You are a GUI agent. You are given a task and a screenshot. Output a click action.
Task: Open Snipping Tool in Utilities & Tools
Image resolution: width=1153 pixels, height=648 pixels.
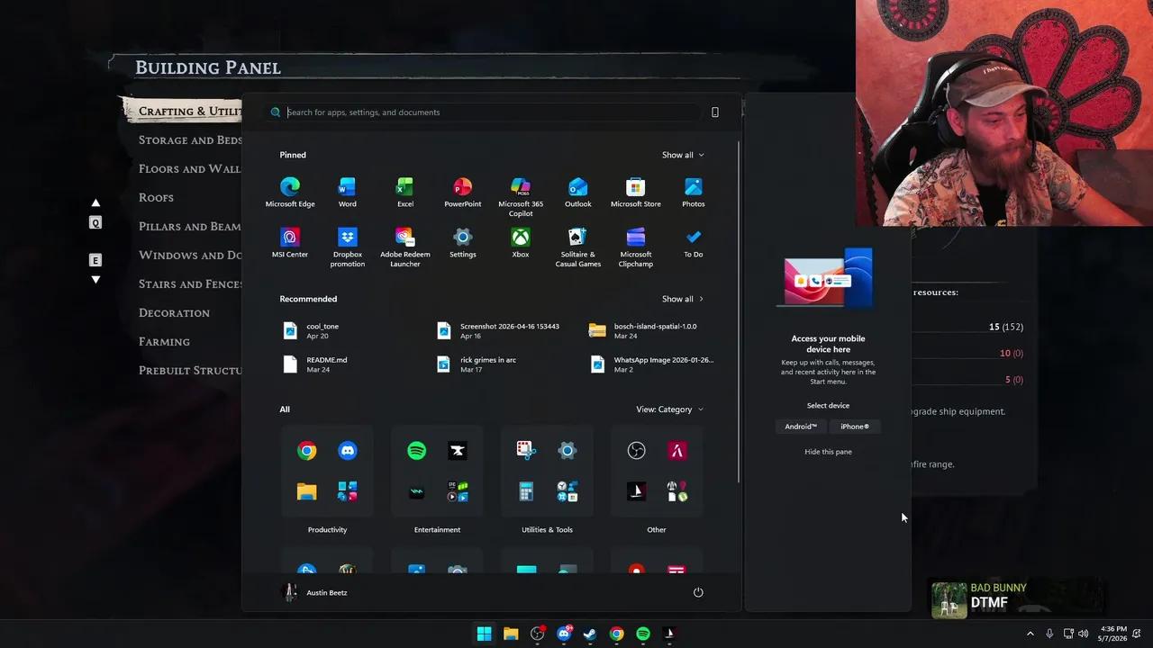526,451
